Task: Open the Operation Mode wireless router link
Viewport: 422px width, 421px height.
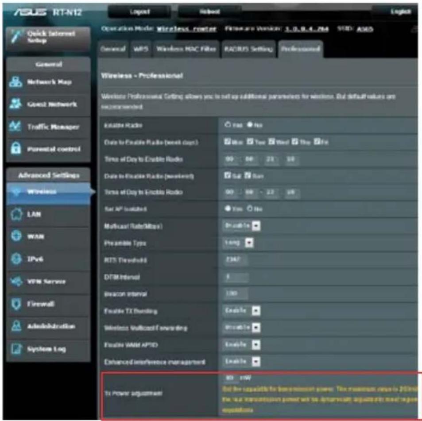Action: click(x=187, y=29)
